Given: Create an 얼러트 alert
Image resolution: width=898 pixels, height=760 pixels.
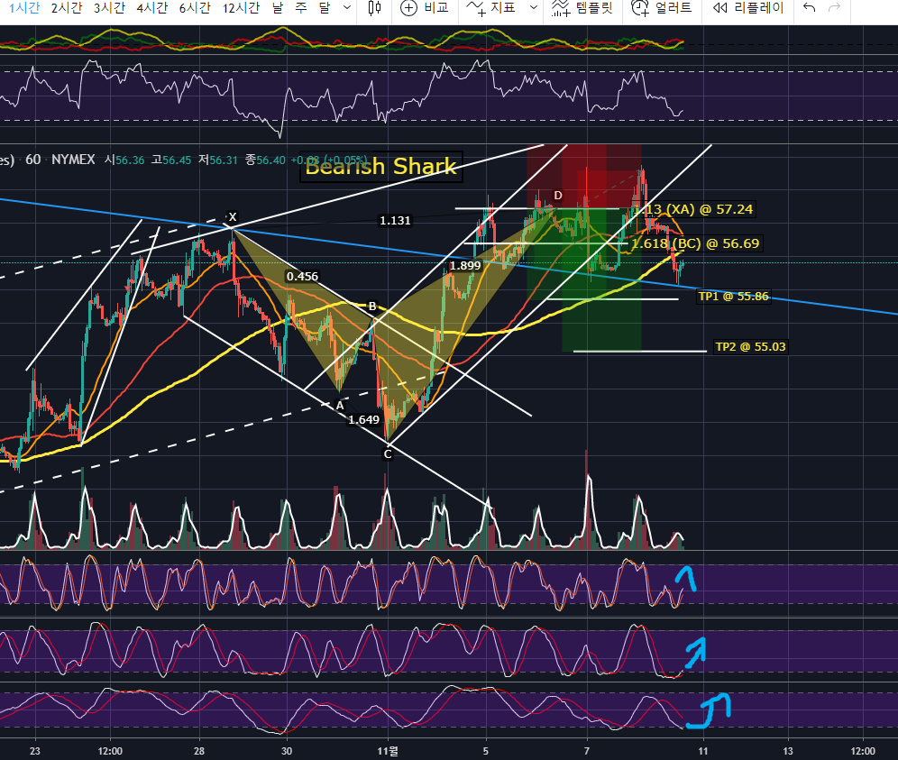Looking at the screenshot, I should (x=662, y=8).
